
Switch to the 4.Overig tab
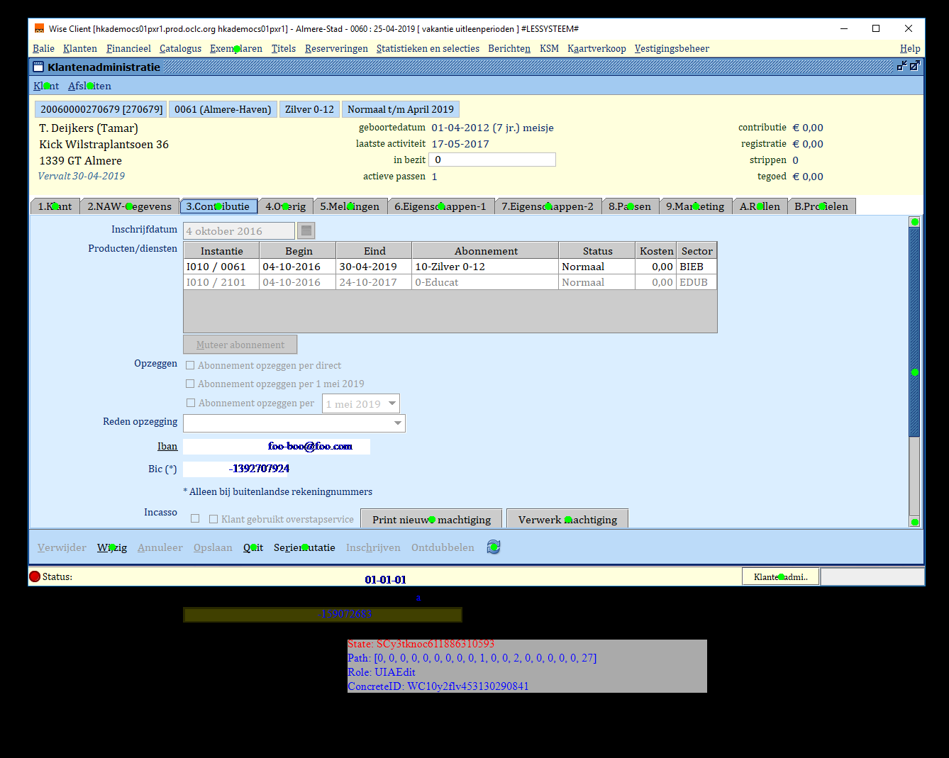click(x=285, y=206)
